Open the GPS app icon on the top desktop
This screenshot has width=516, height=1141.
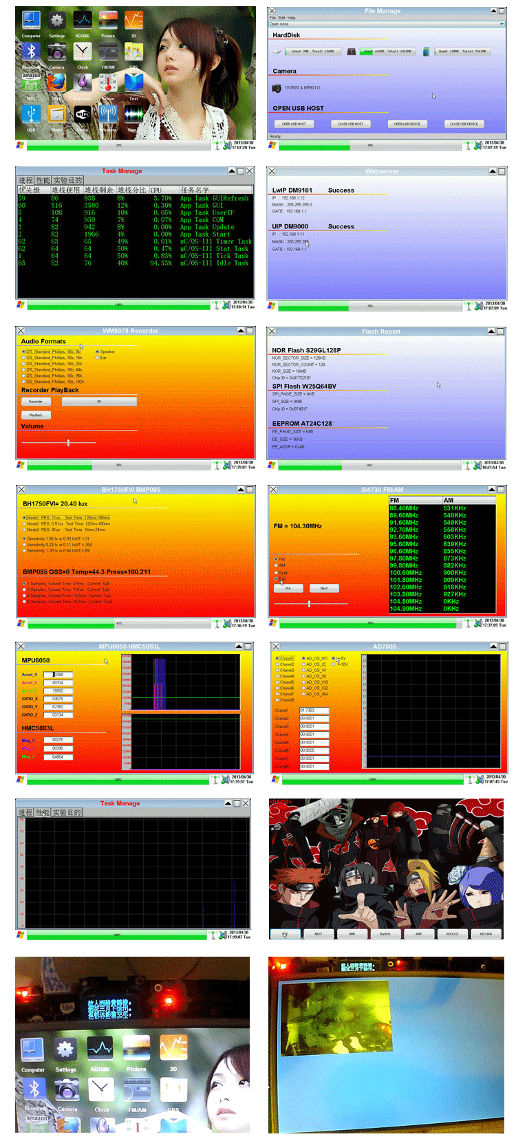point(133,52)
